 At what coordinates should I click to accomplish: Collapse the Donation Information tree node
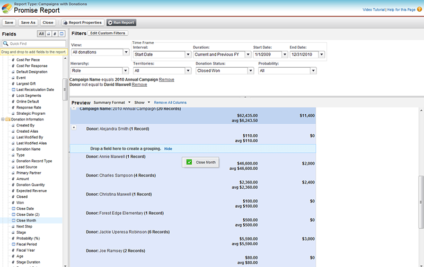[x=3, y=119]
